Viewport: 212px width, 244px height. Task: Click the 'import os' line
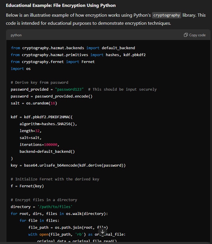(21, 68)
